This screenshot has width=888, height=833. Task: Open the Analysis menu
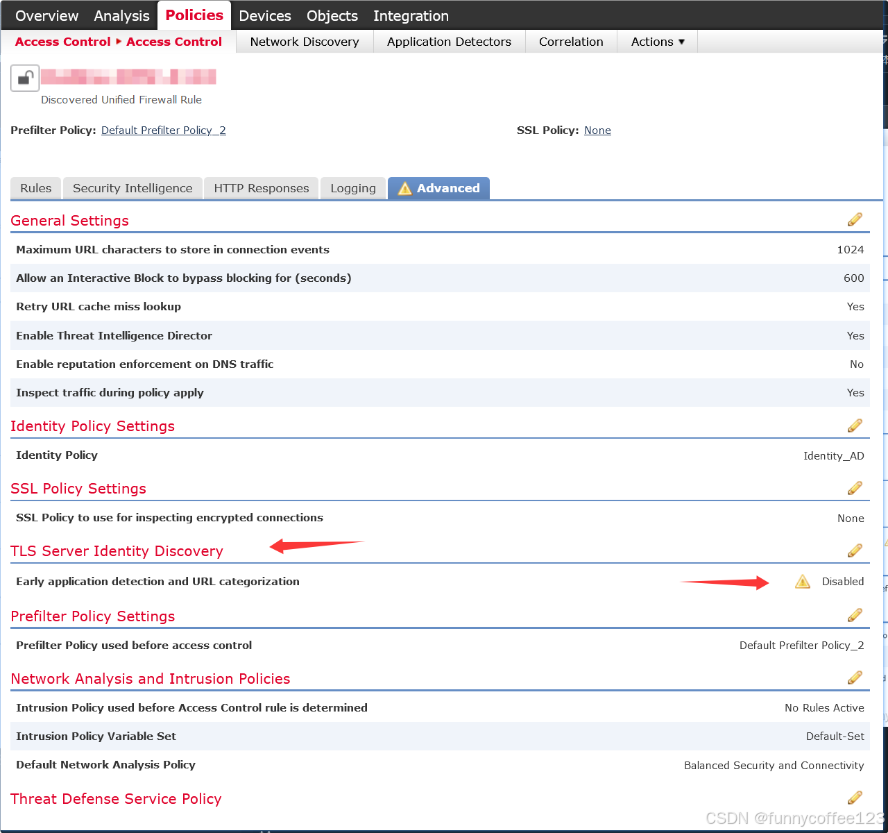(x=121, y=15)
